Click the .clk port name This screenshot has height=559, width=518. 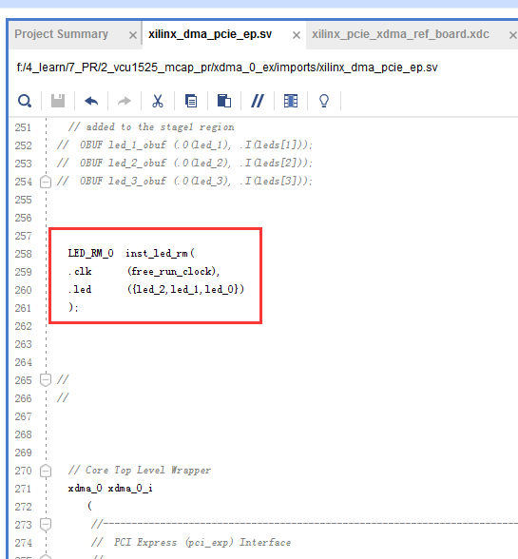80,272
